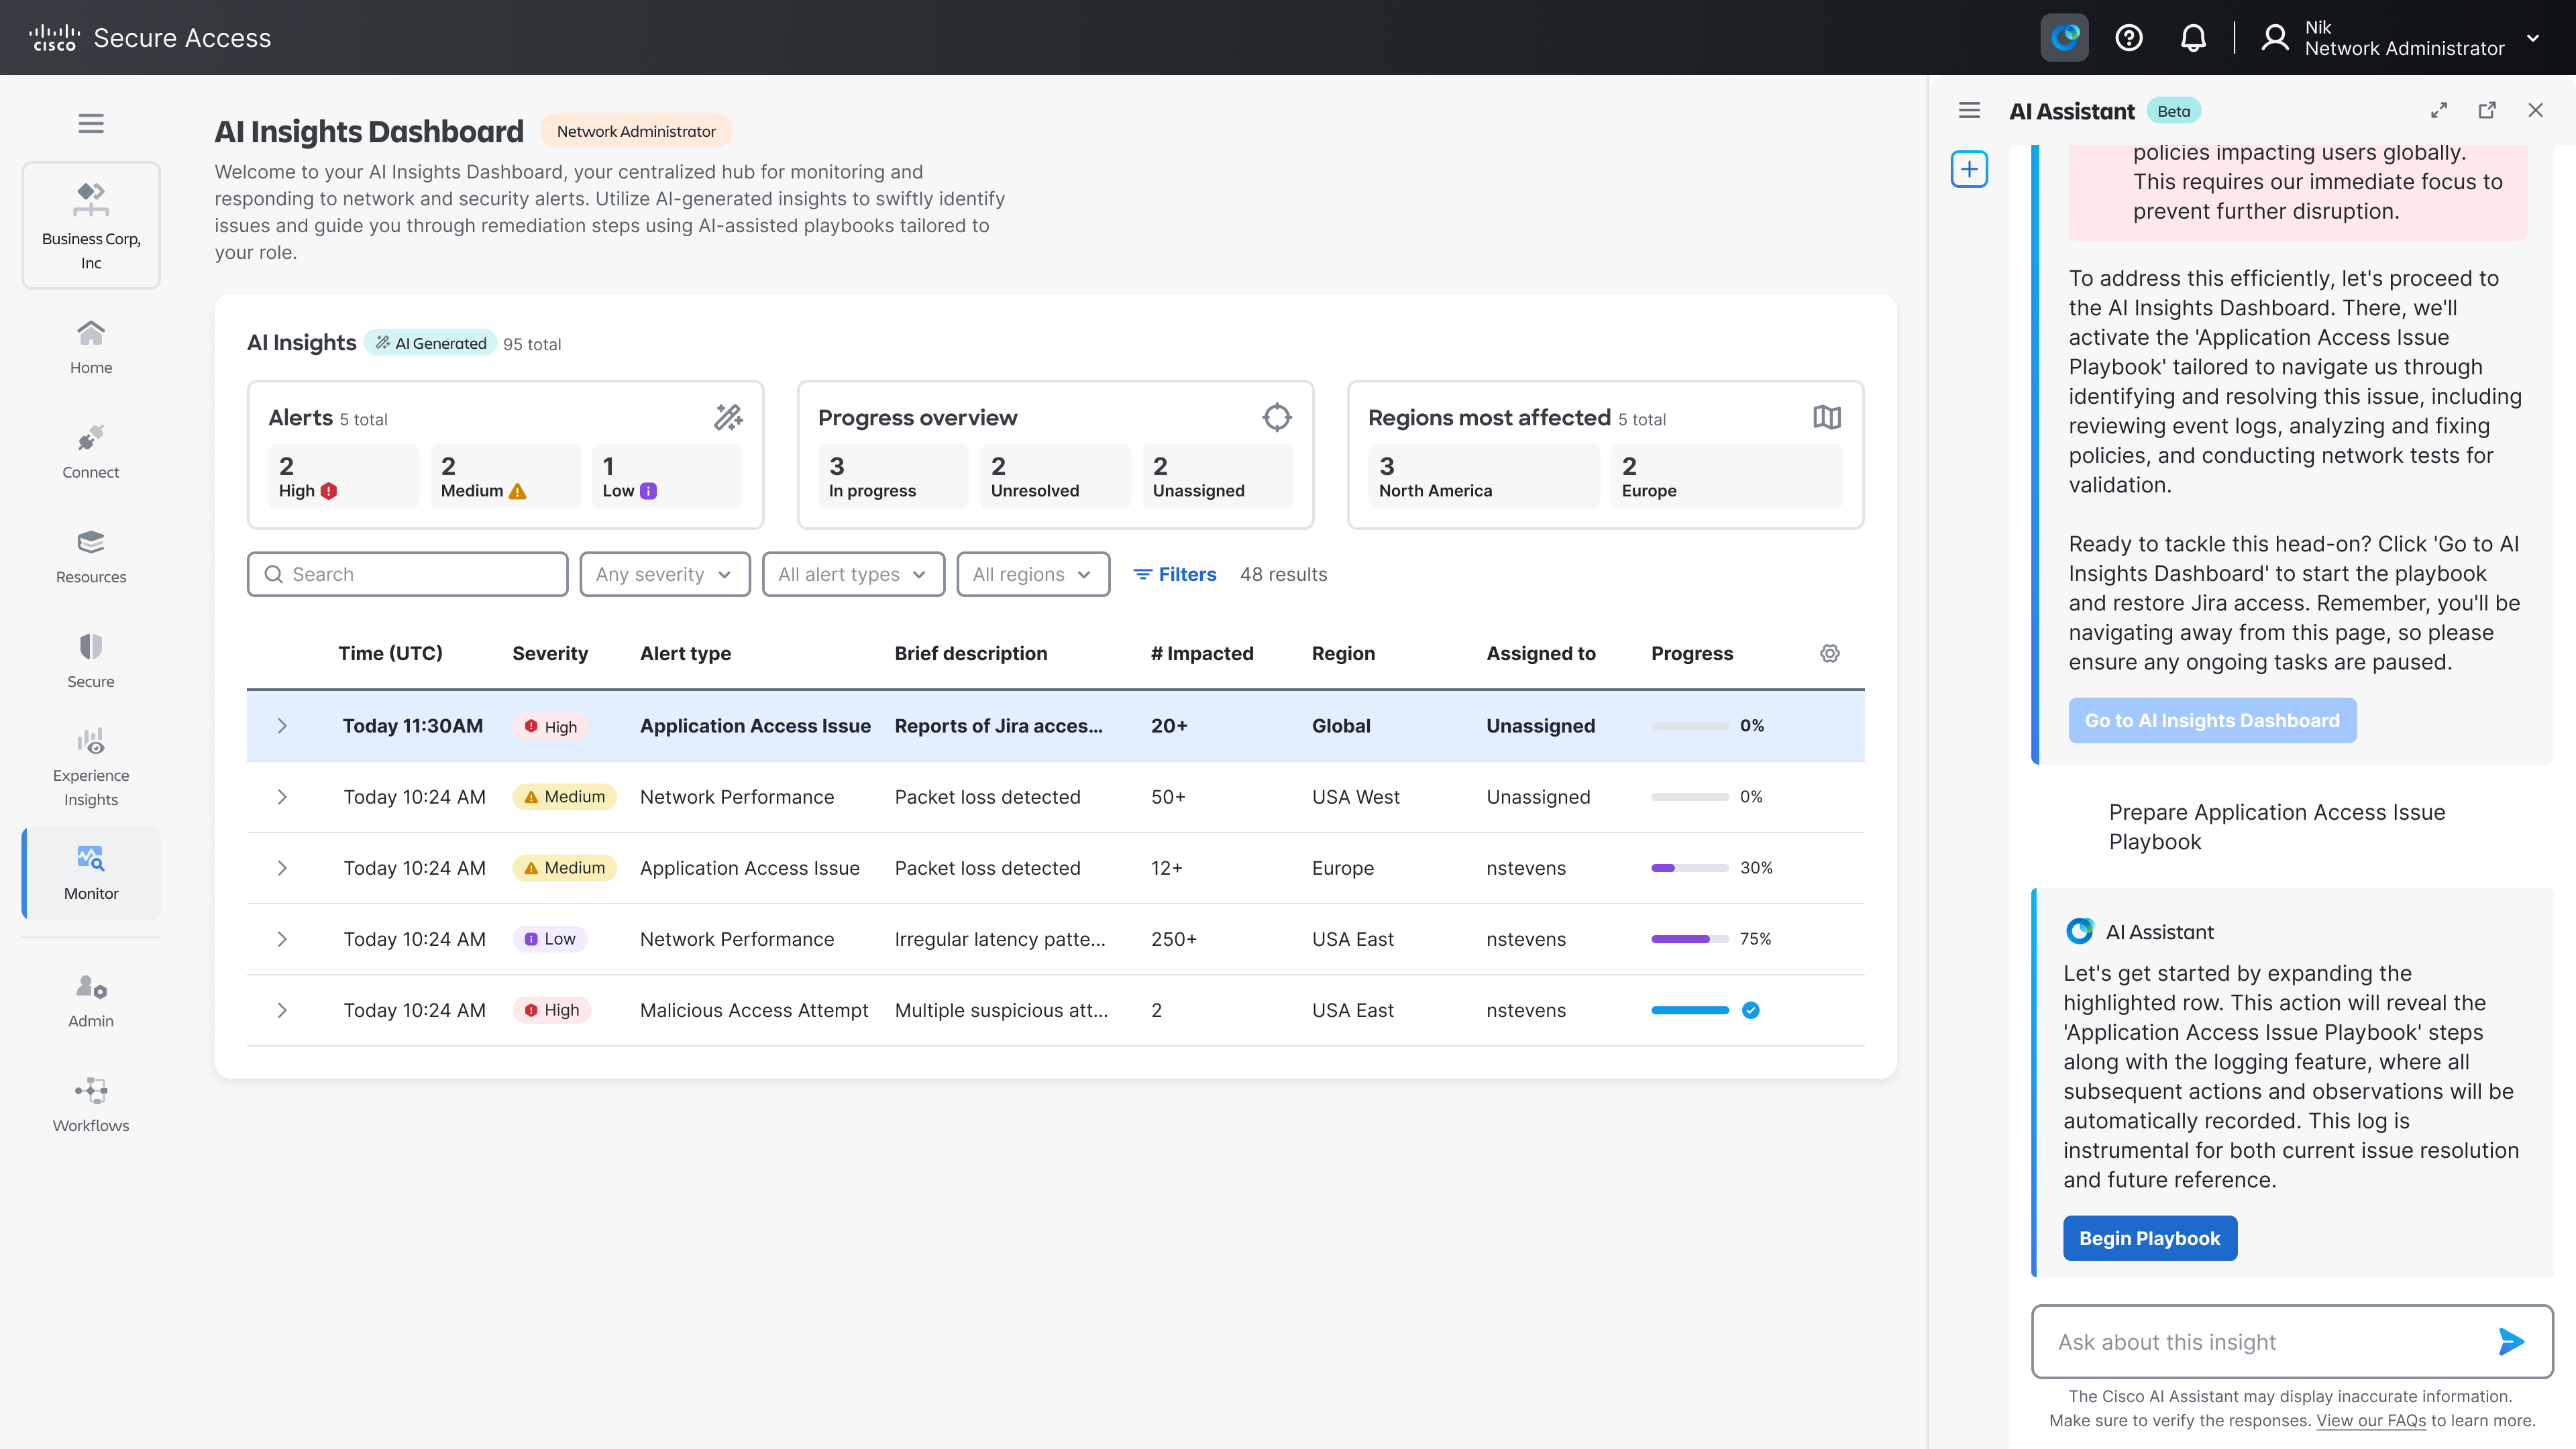
Task: Pop out the AI Assistant in new window
Action: click(x=2487, y=110)
